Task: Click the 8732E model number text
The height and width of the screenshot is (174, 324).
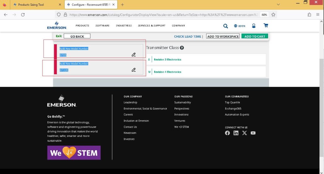Action: coord(64,70)
